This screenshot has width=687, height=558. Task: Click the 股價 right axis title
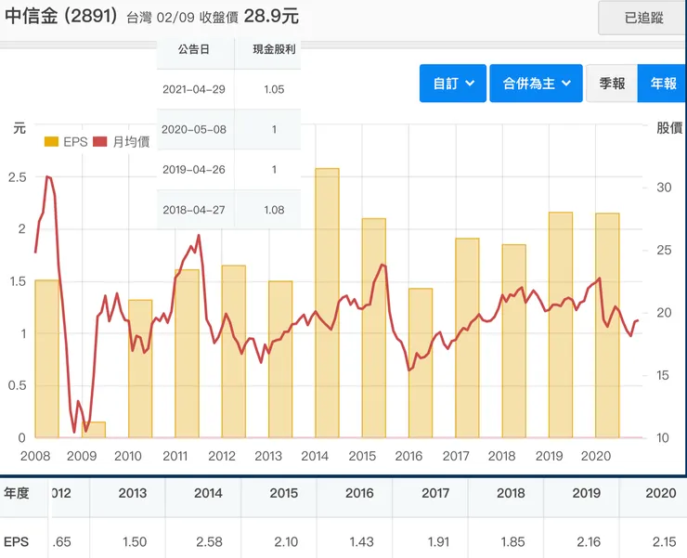[669, 128]
